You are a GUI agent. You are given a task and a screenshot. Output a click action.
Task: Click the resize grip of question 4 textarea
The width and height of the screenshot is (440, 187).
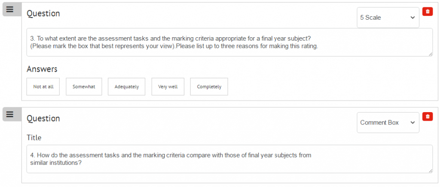(x=431, y=171)
